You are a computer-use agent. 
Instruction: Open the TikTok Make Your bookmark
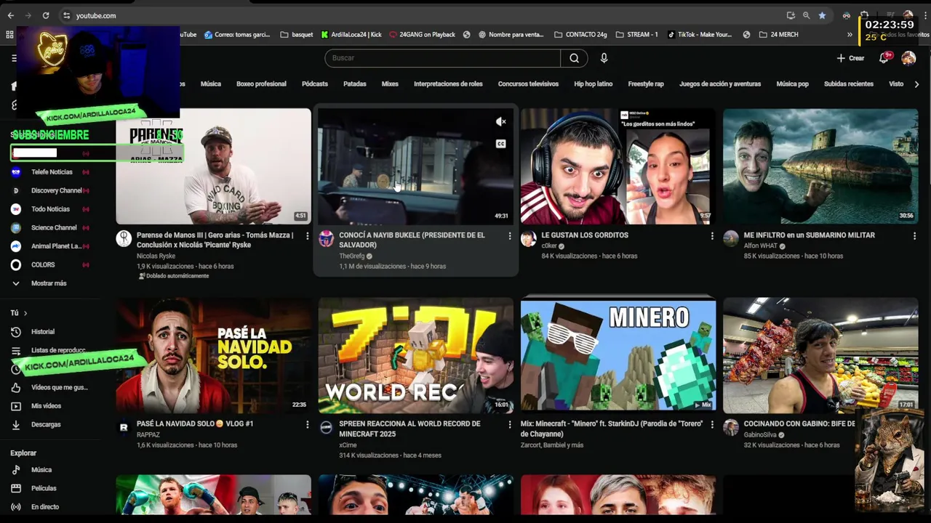point(699,34)
